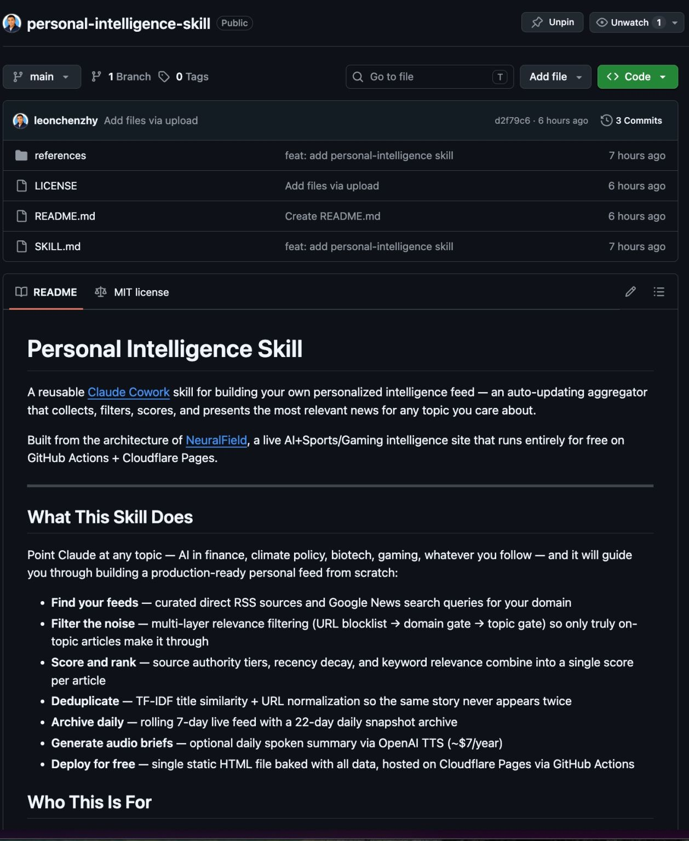The height and width of the screenshot is (841, 689).
Task: Select the README tab
Action: (46, 292)
